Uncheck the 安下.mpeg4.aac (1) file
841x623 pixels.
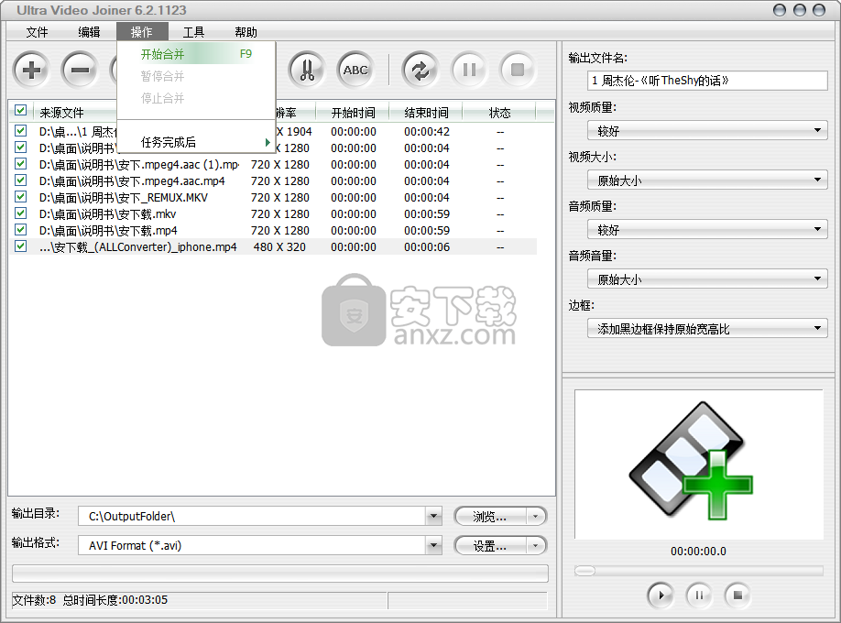click(x=20, y=164)
